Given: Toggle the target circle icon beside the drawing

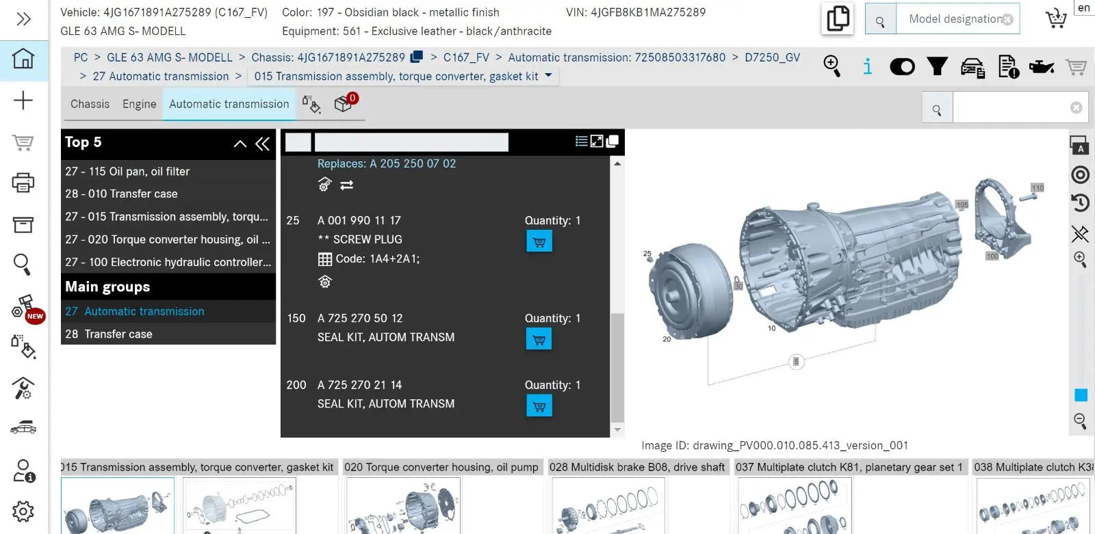Looking at the screenshot, I should coord(1080,175).
